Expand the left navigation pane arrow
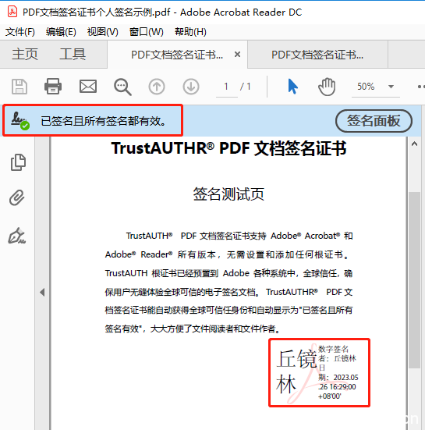Image resolution: width=425 pixels, height=430 pixels. (42, 292)
